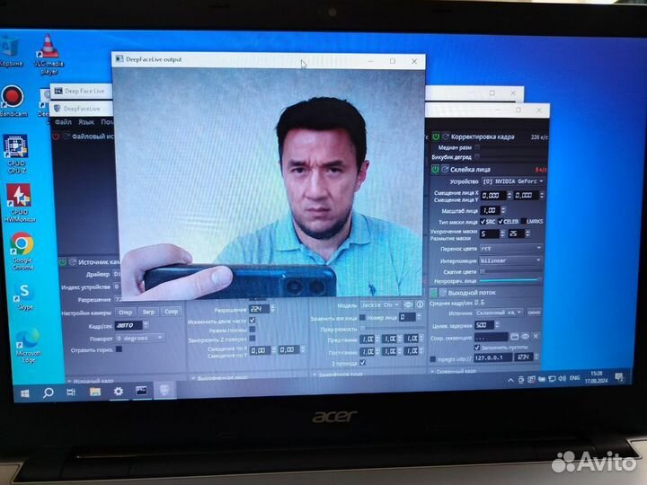647x485 pixels.
Task: Adjust Непрозрач. лица slider
Action: [510, 280]
